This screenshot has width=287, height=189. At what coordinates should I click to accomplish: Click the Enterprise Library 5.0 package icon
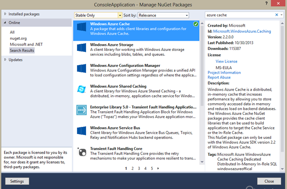[82, 110]
